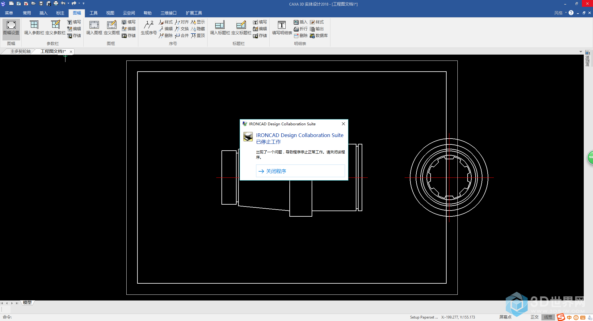Click 交换 to swap part numbers

coord(182,29)
